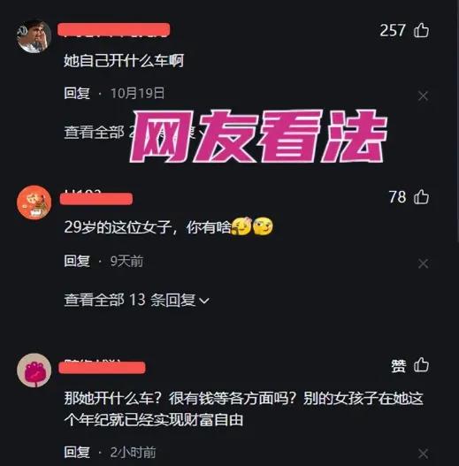Screen dimensions: 459x466
Task: Like the comment with 257 likes
Action: pyautogui.click(x=421, y=30)
